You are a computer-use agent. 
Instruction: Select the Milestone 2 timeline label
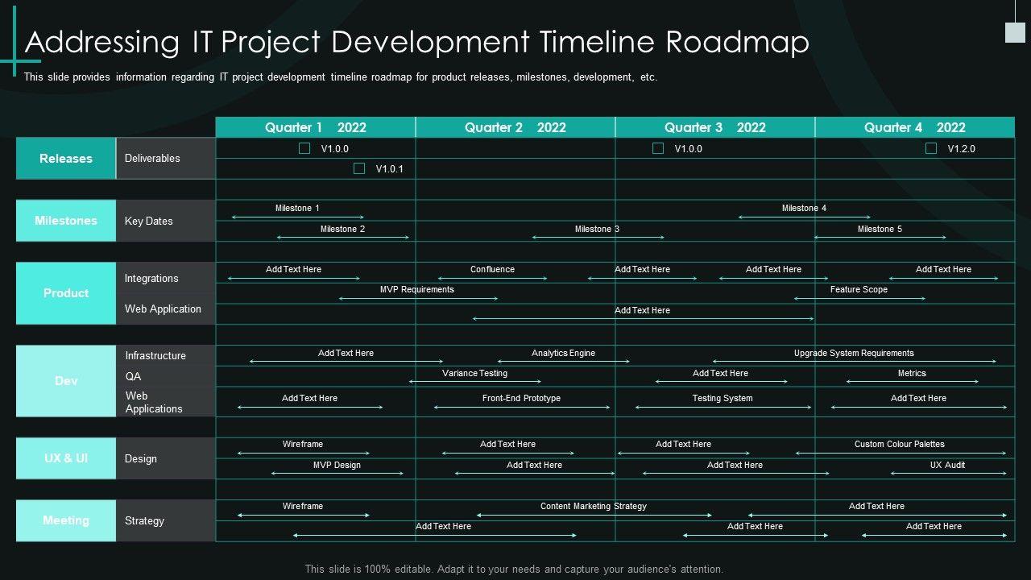pyautogui.click(x=342, y=230)
